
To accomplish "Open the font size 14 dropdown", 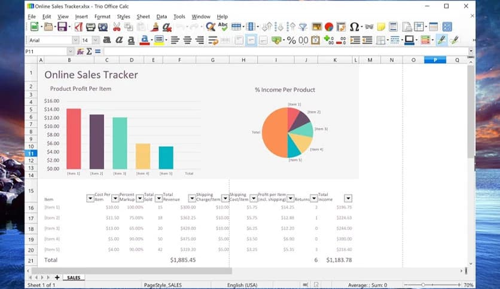I will (95, 40).
